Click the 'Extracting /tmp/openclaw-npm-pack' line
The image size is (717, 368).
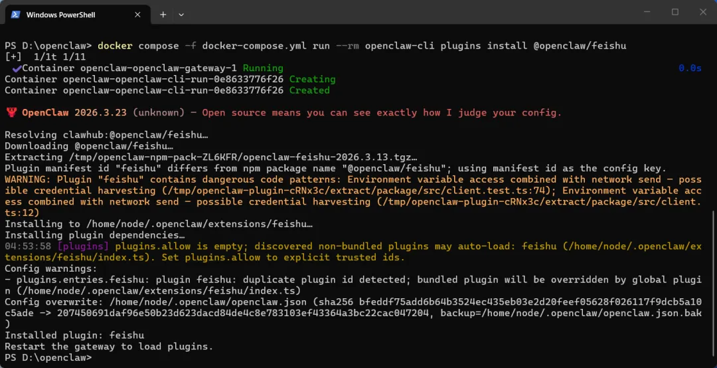(x=211, y=157)
